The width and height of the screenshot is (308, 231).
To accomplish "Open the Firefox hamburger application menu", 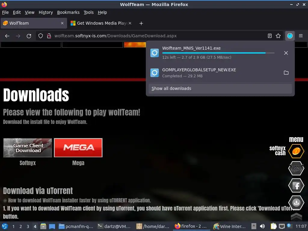I will pos(301,36).
